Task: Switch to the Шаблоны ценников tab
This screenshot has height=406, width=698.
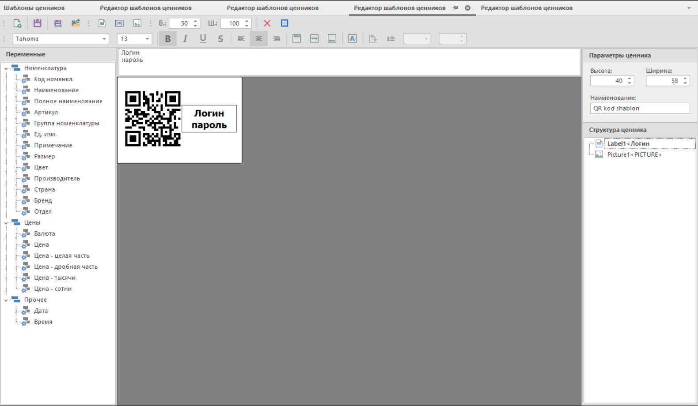Action: (34, 8)
